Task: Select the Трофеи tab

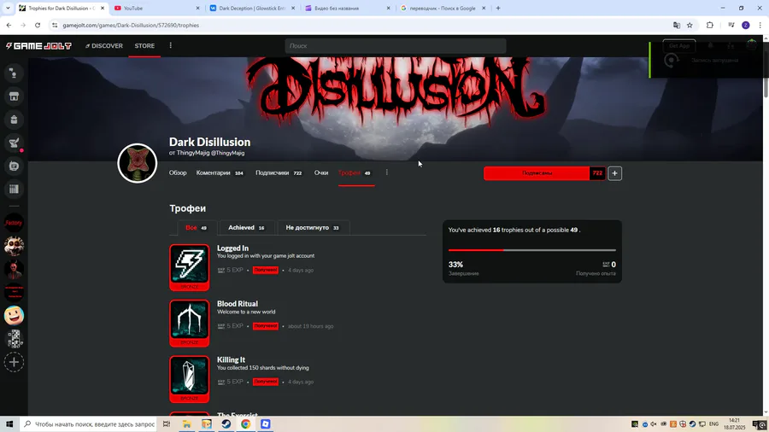Action: click(x=355, y=173)
